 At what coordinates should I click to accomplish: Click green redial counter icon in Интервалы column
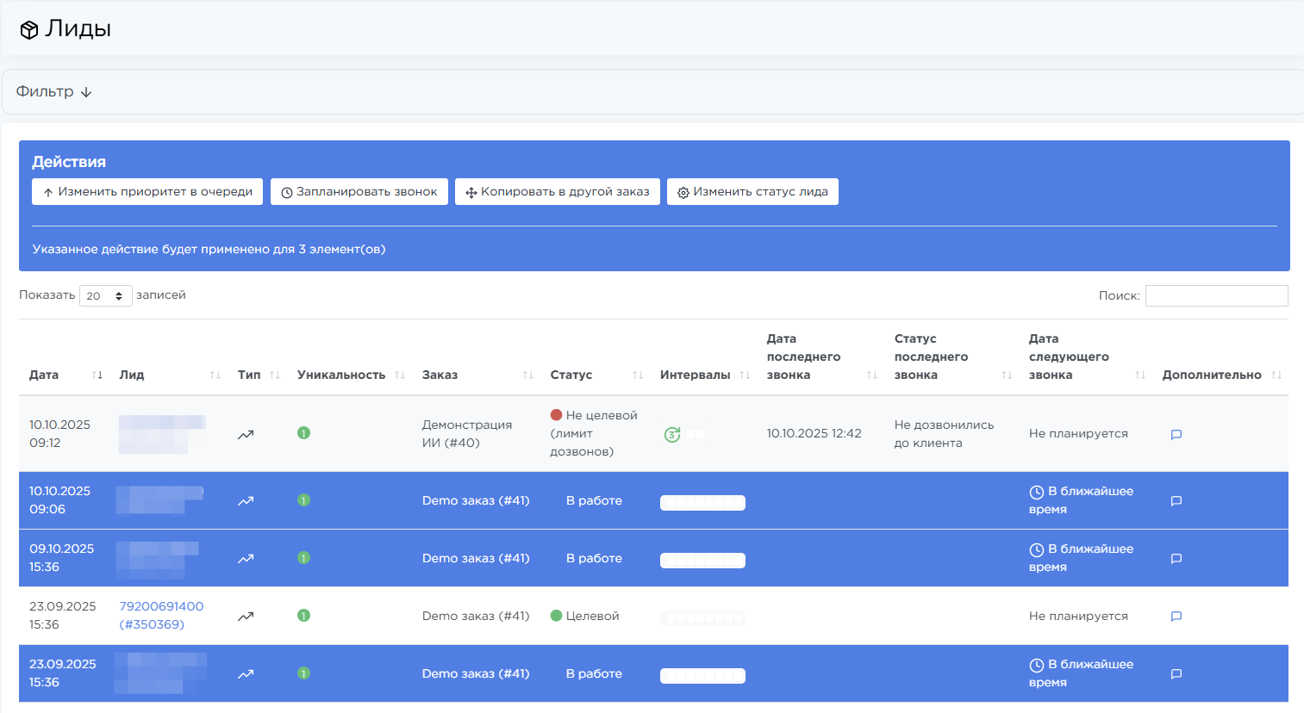click(672, 435)
